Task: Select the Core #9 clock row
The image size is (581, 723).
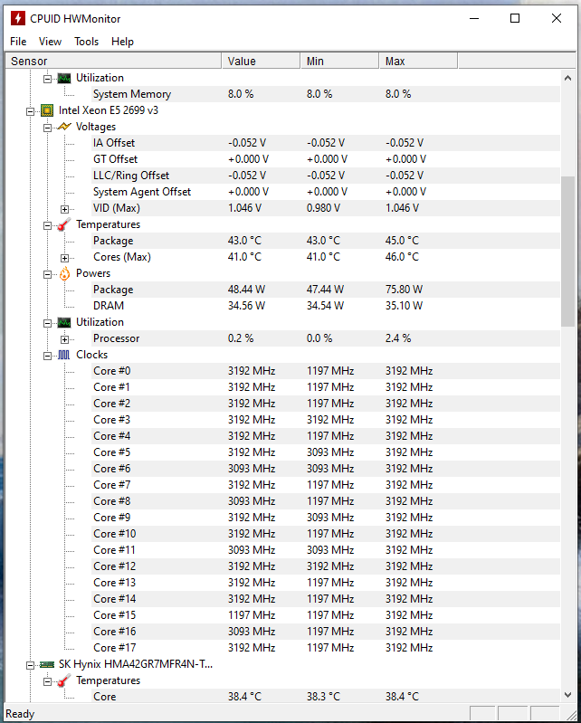Action: pyautogui.click(x=326, y=518)
